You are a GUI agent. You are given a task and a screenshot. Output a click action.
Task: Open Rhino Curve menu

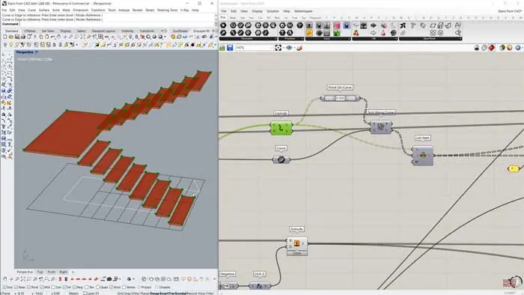[x=31, y=10]
